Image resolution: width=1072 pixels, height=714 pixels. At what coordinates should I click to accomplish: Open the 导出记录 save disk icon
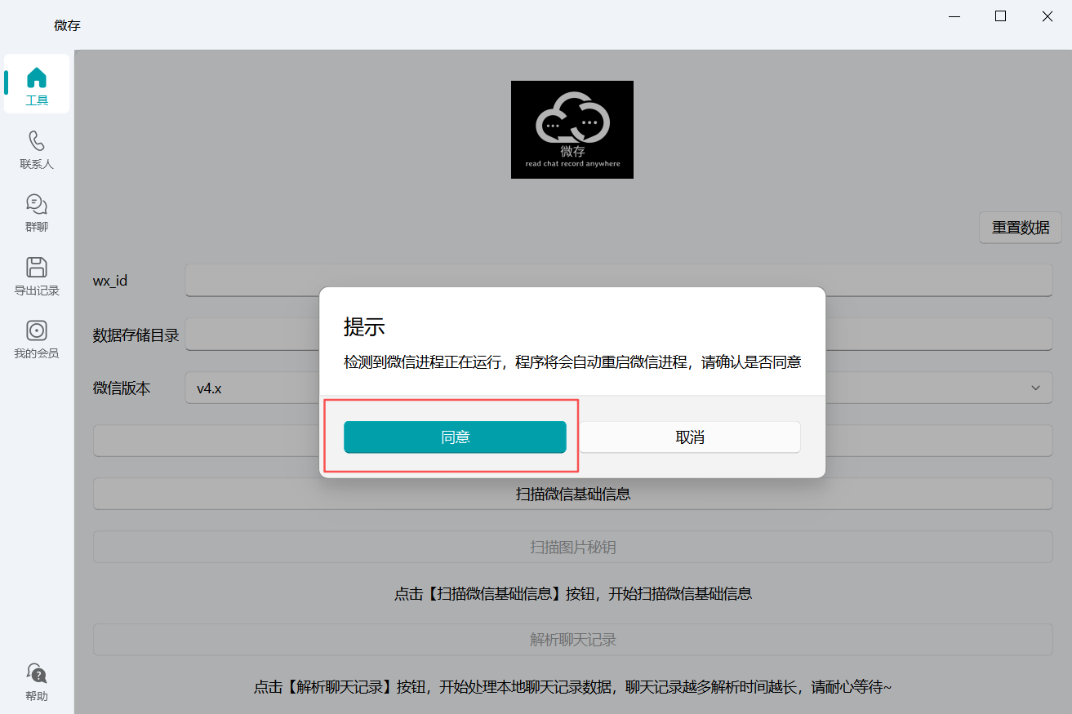point(37,268)
